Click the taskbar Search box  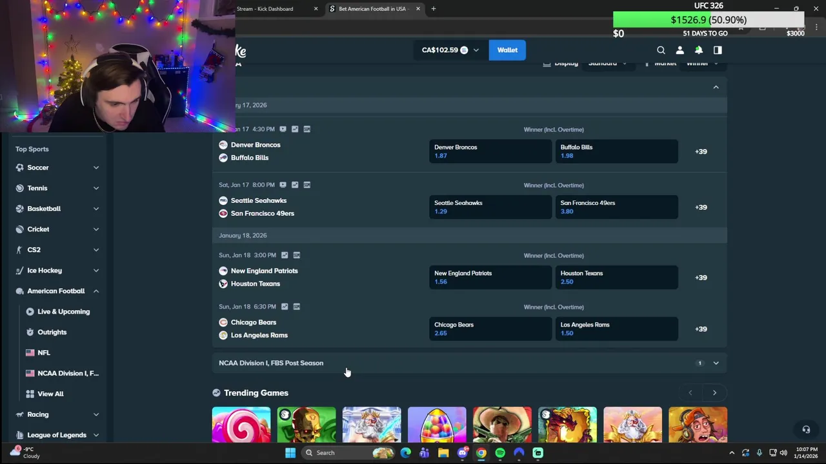click(348, 452)
